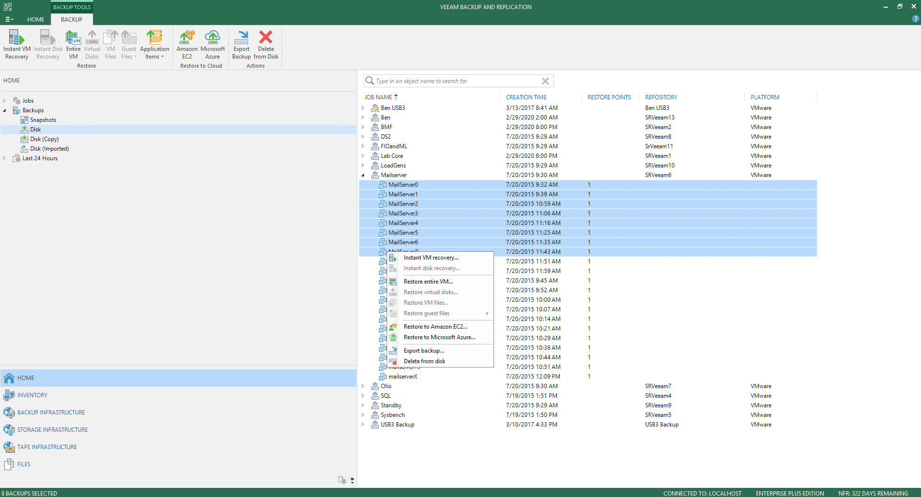Click Home view house icon
921x497 pixels.
(x=9, y=378)
